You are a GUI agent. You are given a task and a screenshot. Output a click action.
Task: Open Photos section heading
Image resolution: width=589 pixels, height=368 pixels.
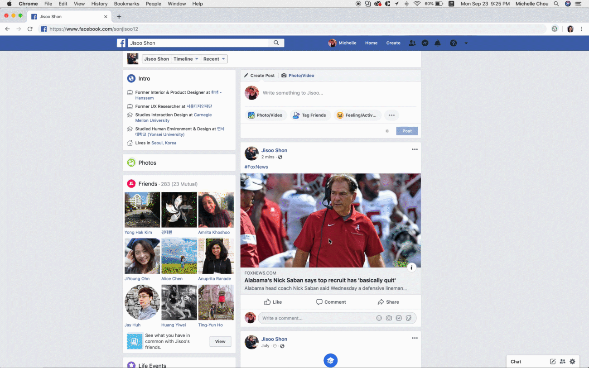[x=147, y=162]
